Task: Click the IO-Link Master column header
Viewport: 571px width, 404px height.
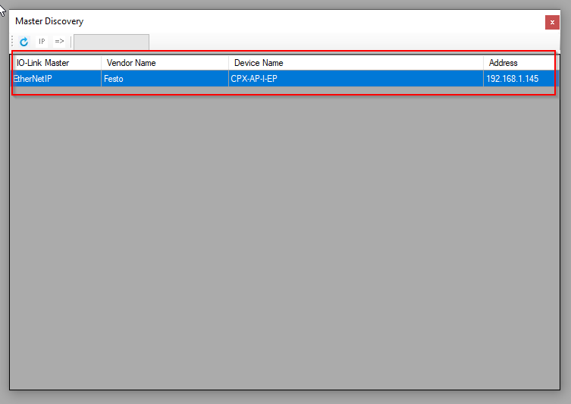Action: tap(56, 63)
